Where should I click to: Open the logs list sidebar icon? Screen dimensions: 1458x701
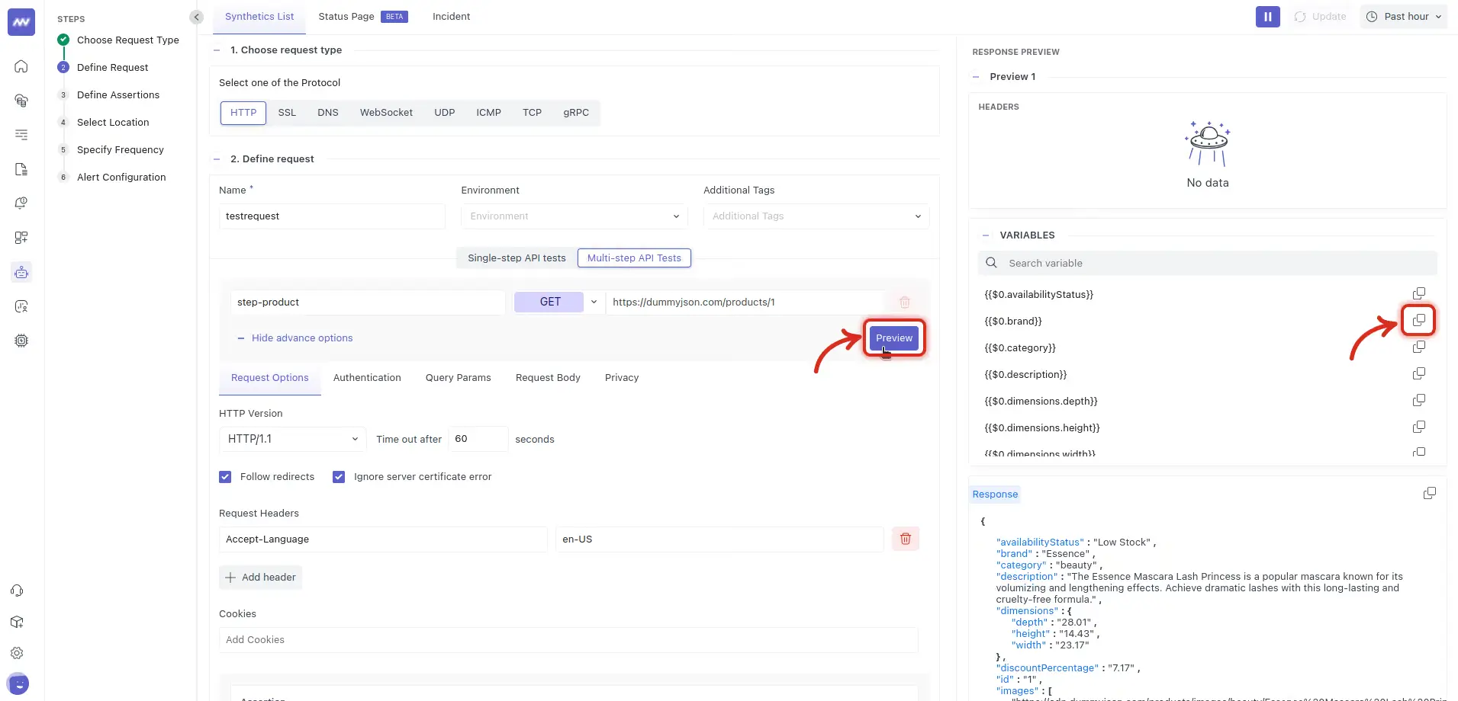21,135
